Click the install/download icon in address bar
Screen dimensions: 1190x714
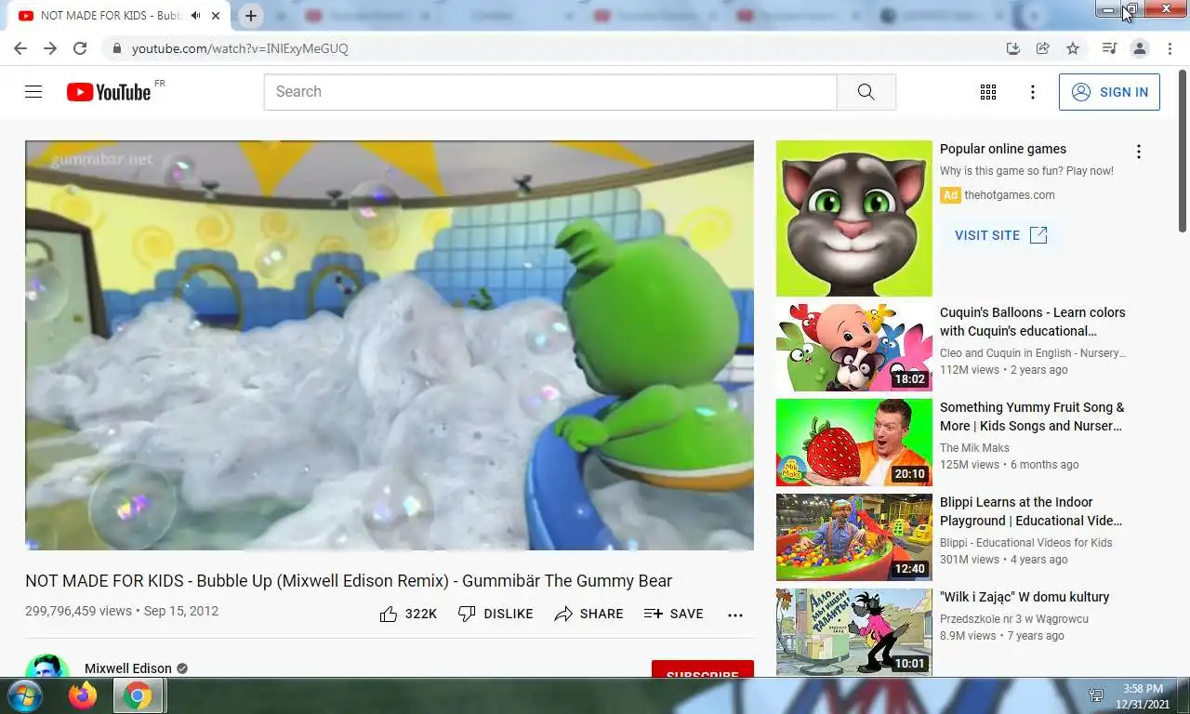click(x=1013, y=48)
